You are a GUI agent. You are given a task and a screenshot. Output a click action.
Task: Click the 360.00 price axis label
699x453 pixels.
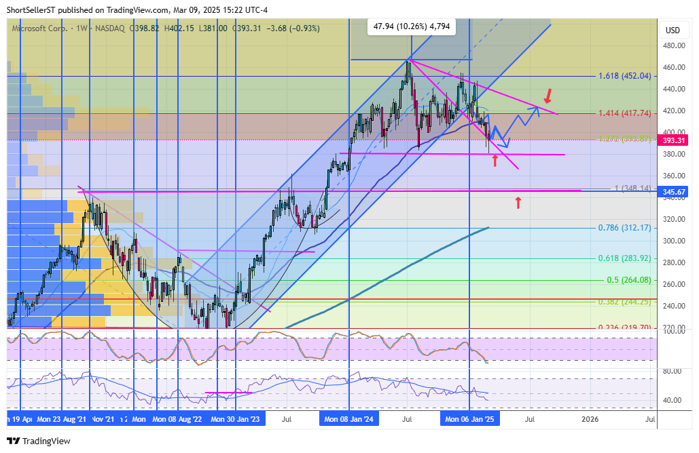(674, 176)
